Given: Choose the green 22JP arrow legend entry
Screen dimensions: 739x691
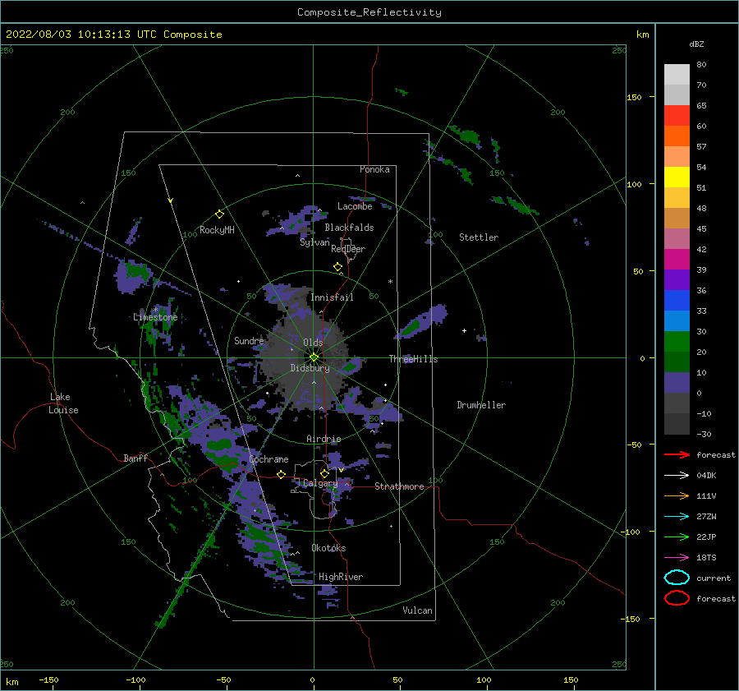Looking at the screenshot, I should (x=677, y=537).
